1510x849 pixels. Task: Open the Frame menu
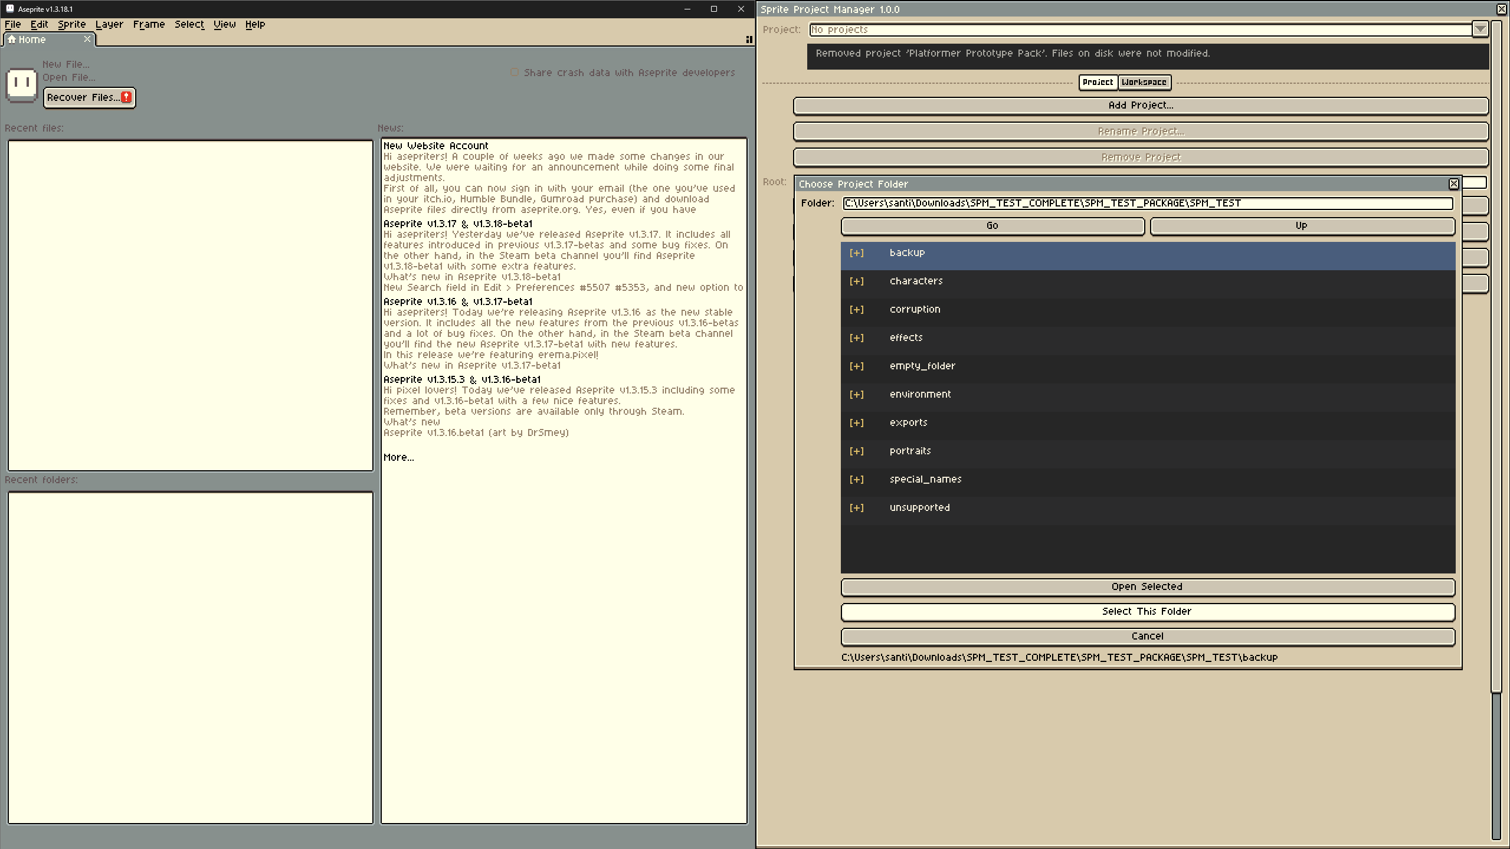click(x=149, y=24)
